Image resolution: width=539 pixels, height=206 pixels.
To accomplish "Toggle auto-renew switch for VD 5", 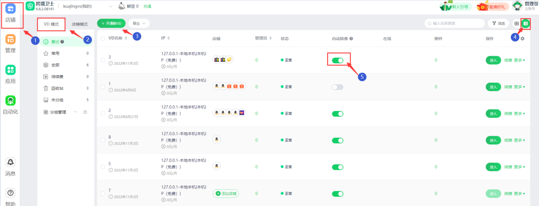I will coord(338,167).
